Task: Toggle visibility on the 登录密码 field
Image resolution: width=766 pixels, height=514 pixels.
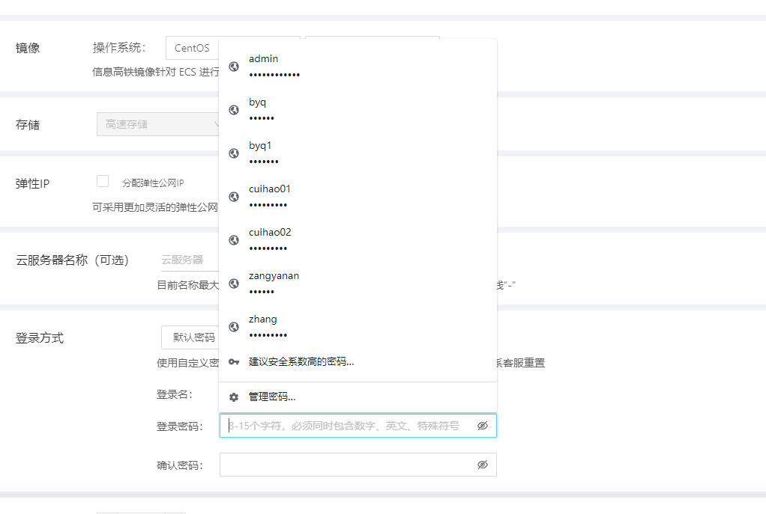Action: pyautogui.click(x=481, y=425)
